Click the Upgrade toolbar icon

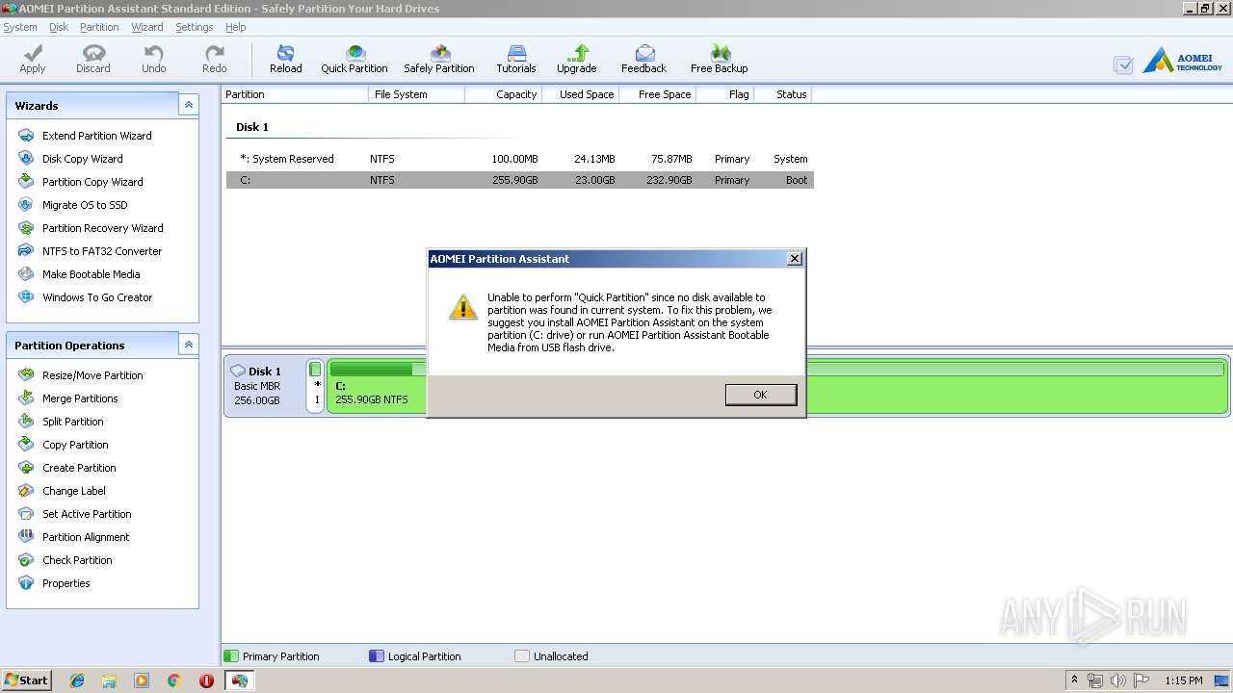click(576, 59)
